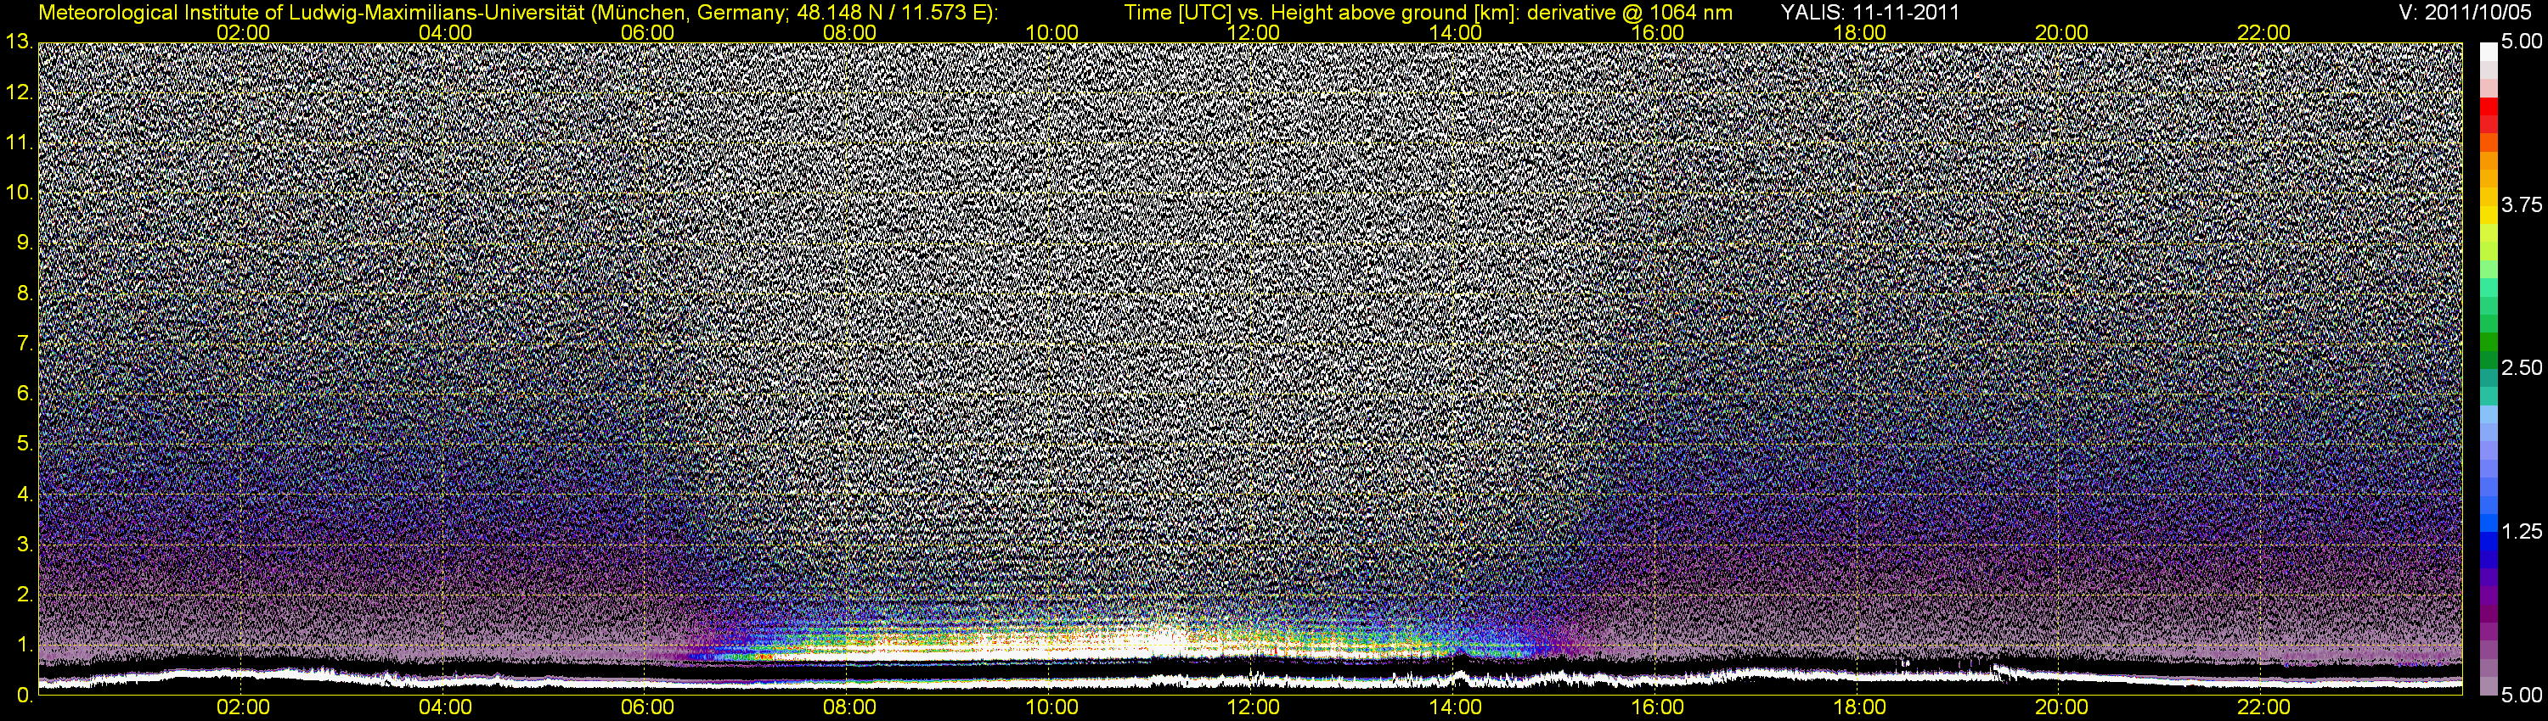Select the 22:00 tick on the top time axis
Screen dimensions: 2548x721
coord(2263,32)
